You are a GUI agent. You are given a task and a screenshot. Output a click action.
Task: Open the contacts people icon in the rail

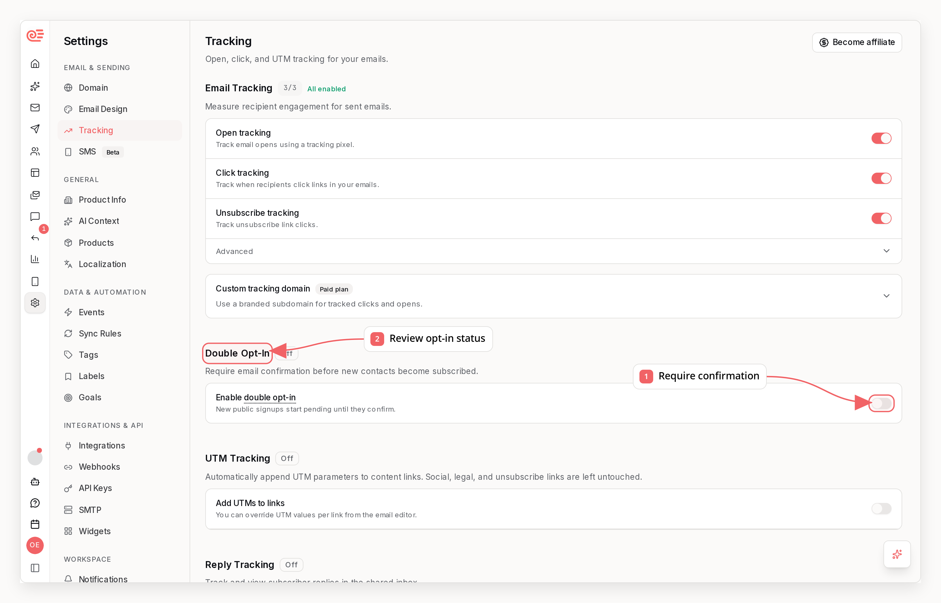click(35, 151)
